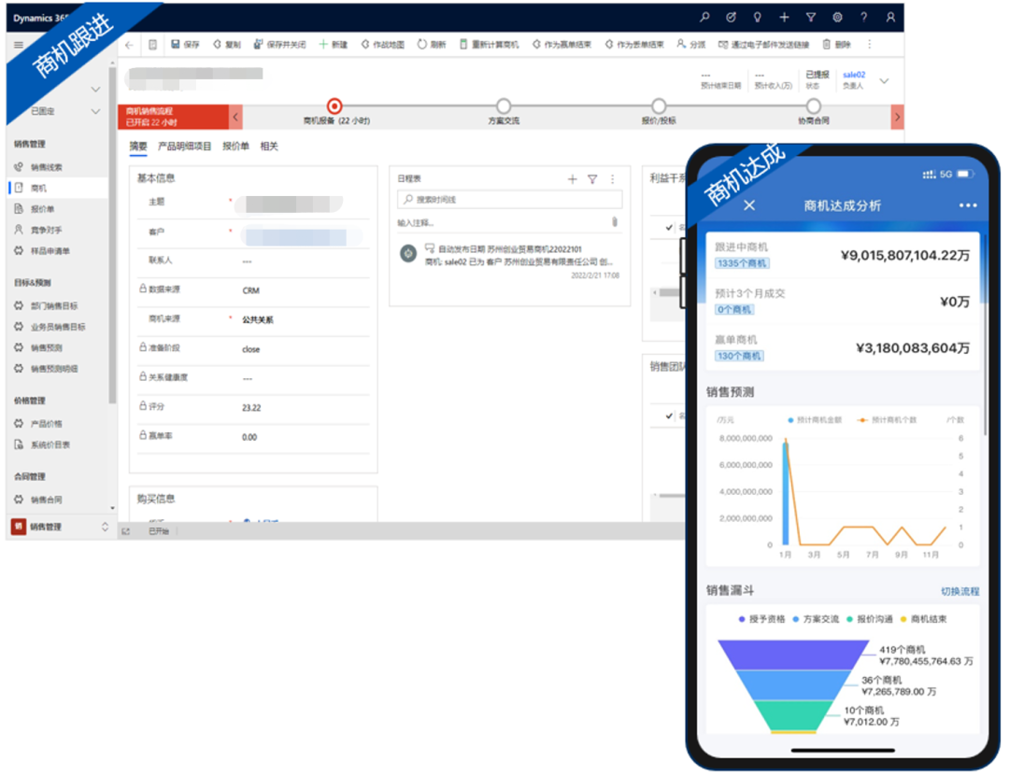The image size is (1009, 775).
Task: Select the 商机报备 stage circle
Action: tap(334, 106)
